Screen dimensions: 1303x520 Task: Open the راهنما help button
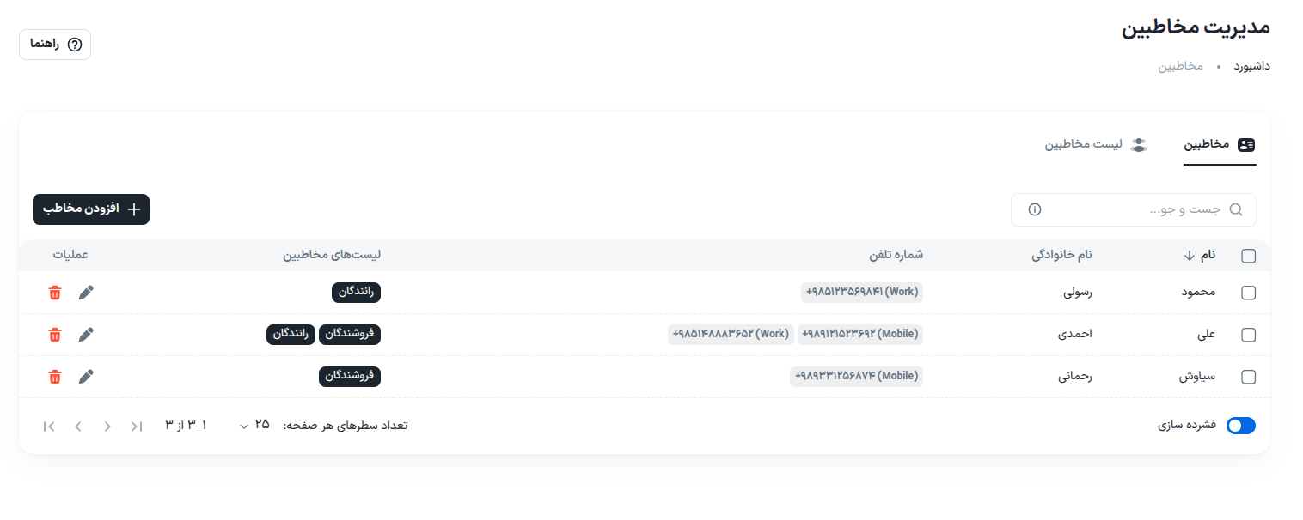click(x=55, y=45)
